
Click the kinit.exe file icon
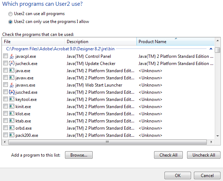click(11, 107)
